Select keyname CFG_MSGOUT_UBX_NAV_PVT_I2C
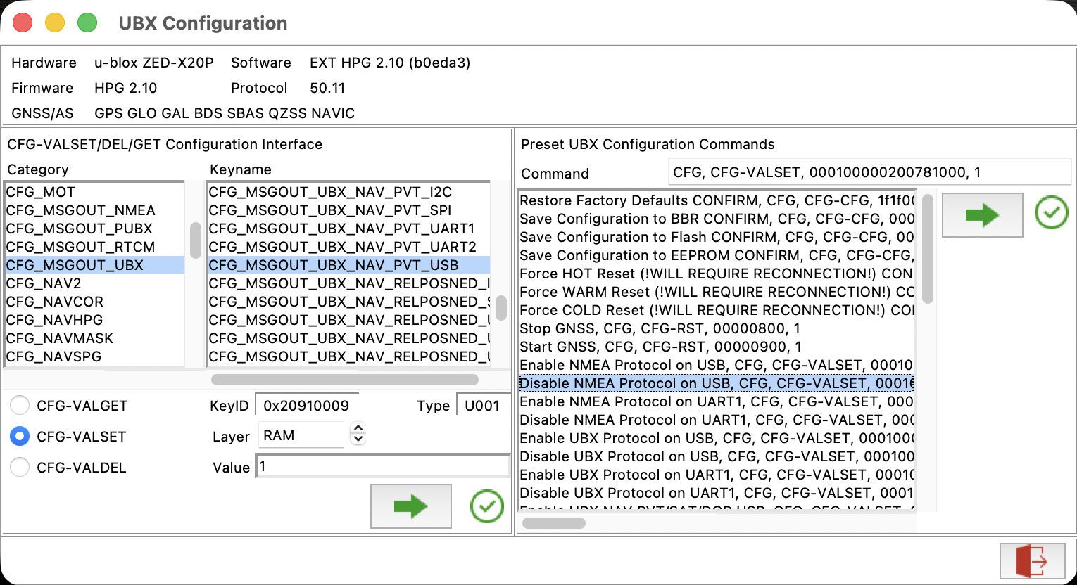1077x585 pixels. tap(348, 192)
